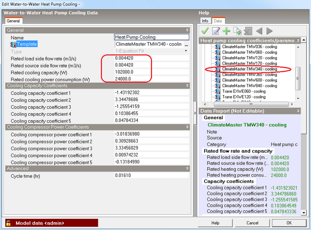Click the copy/clone data item icon

pyautogui.click(x=237, y=31)
